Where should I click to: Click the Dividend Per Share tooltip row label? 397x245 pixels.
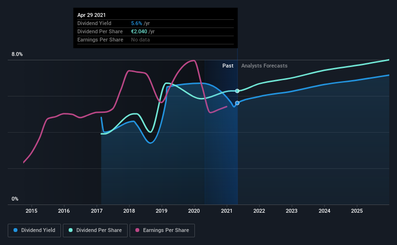pos(100,31)
